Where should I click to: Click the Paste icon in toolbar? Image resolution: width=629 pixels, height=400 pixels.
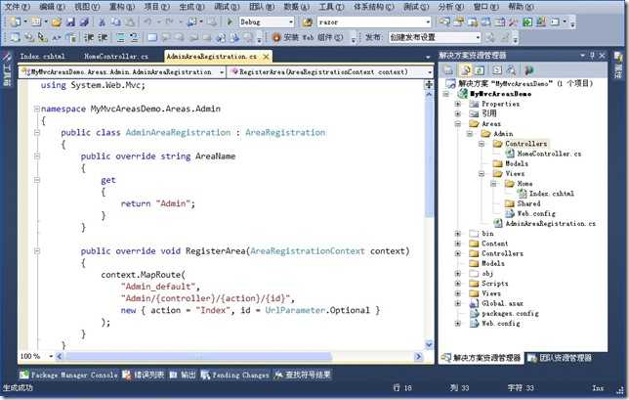pos(130,22)
